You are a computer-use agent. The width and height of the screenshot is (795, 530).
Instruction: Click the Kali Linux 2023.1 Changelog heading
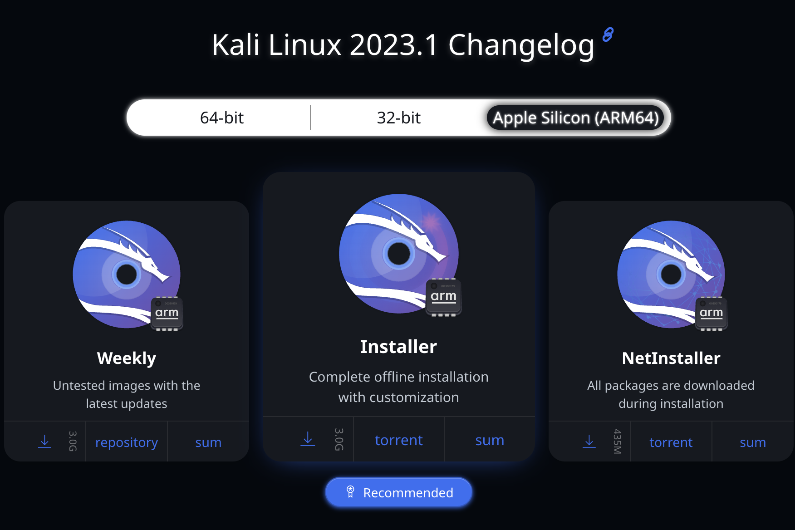pyautogui.click(x=403, y=45)
